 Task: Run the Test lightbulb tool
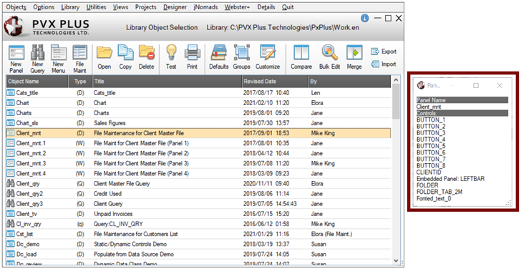pos(171,57)
